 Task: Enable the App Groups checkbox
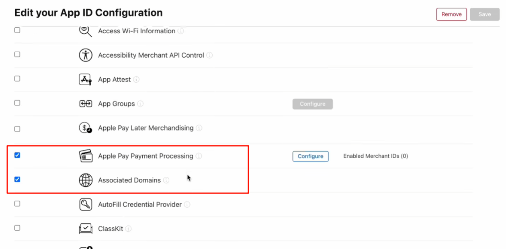point(17,103)
